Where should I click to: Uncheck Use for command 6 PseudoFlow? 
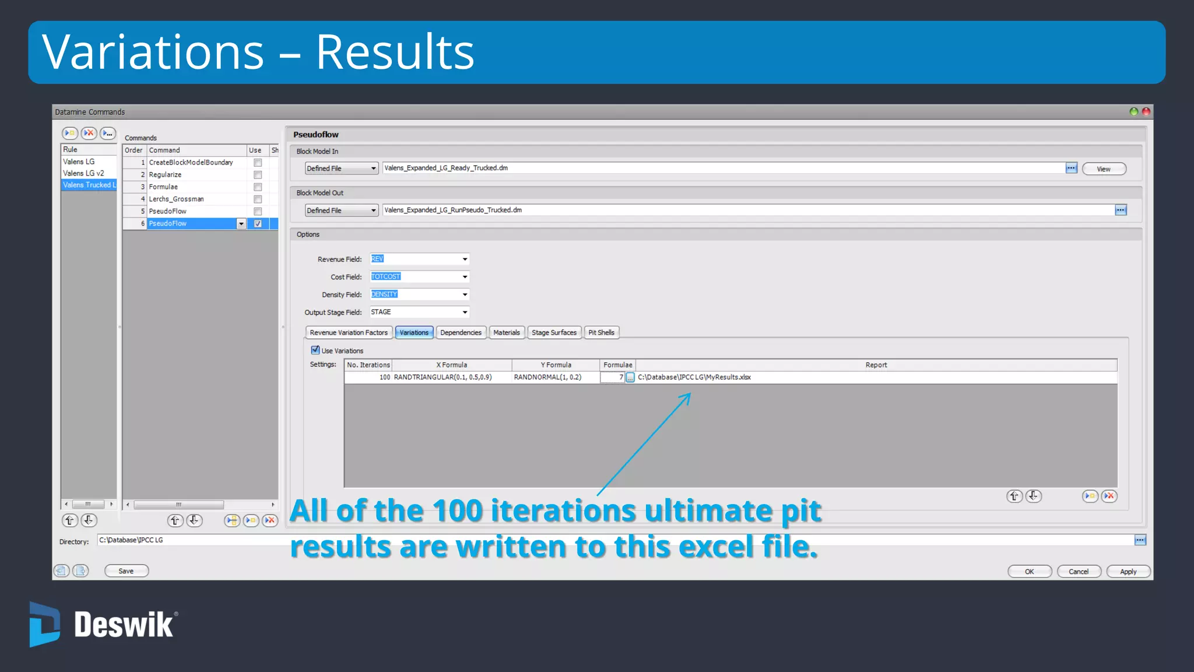pyautogui.click(x=258, y=223)
